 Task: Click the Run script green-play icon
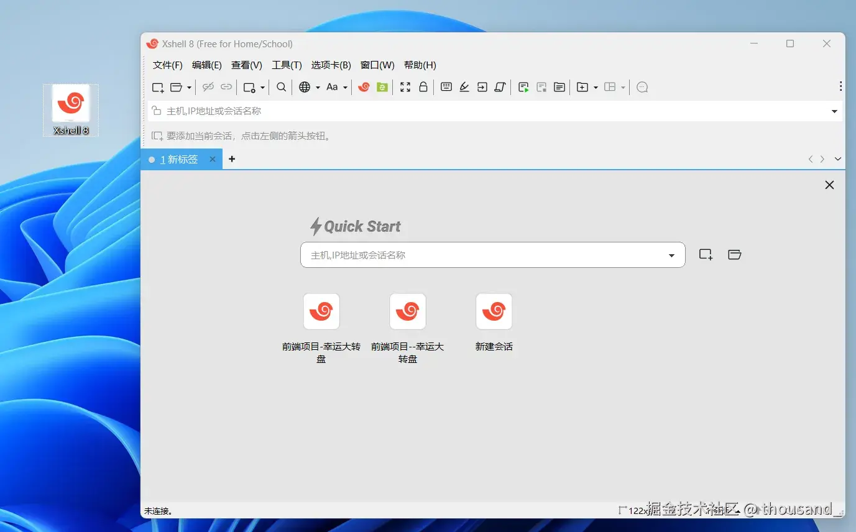[x=523, y=88]
